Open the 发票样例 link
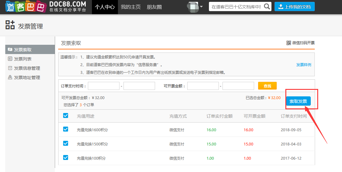 point(304,65)
